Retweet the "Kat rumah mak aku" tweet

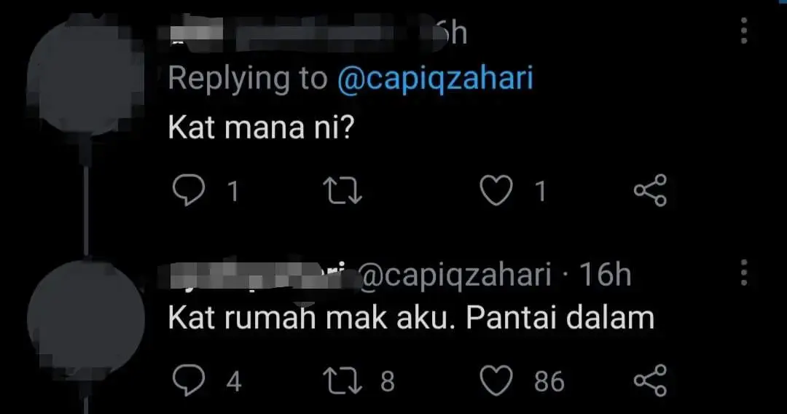coord(342,380)
